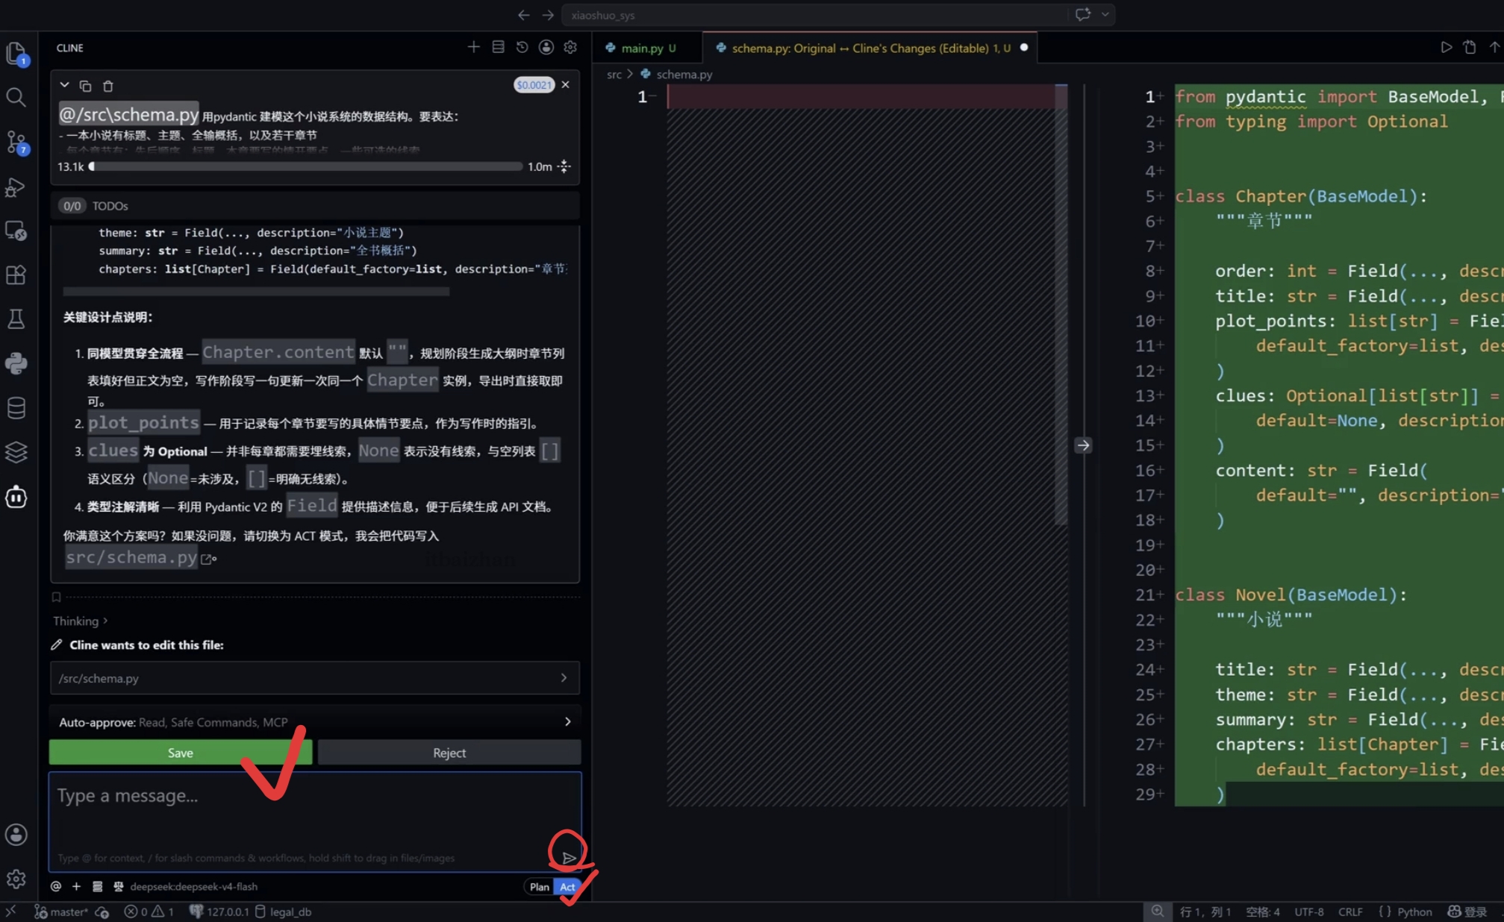Navigate forward using the title bar arrow
Screen dimensions: 1504x922
pyautogui.click(x=548, y=15)
